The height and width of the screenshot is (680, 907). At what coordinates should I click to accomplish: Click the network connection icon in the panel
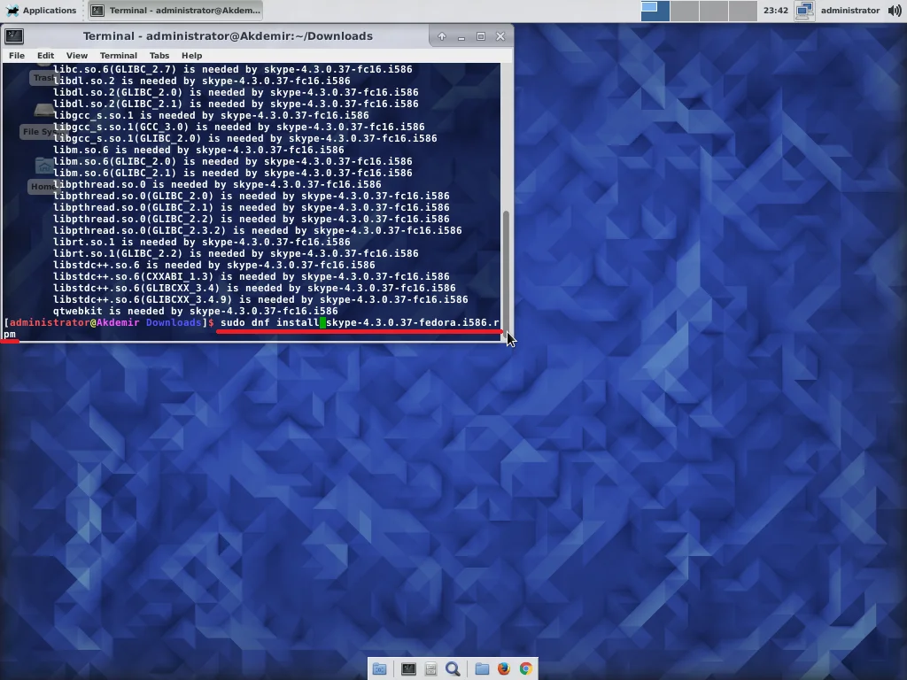[x=804, y=11]
